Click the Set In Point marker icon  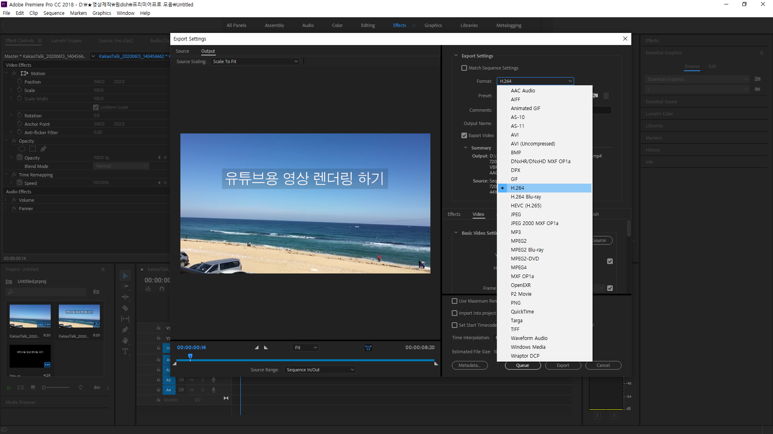tap(256, 348)
